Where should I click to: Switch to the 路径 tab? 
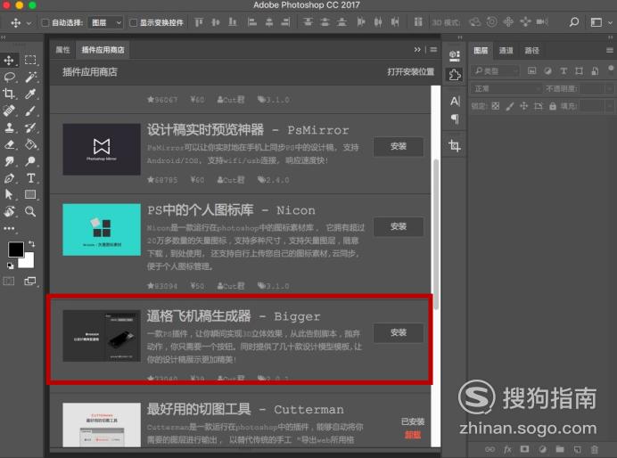click(531, 50)
